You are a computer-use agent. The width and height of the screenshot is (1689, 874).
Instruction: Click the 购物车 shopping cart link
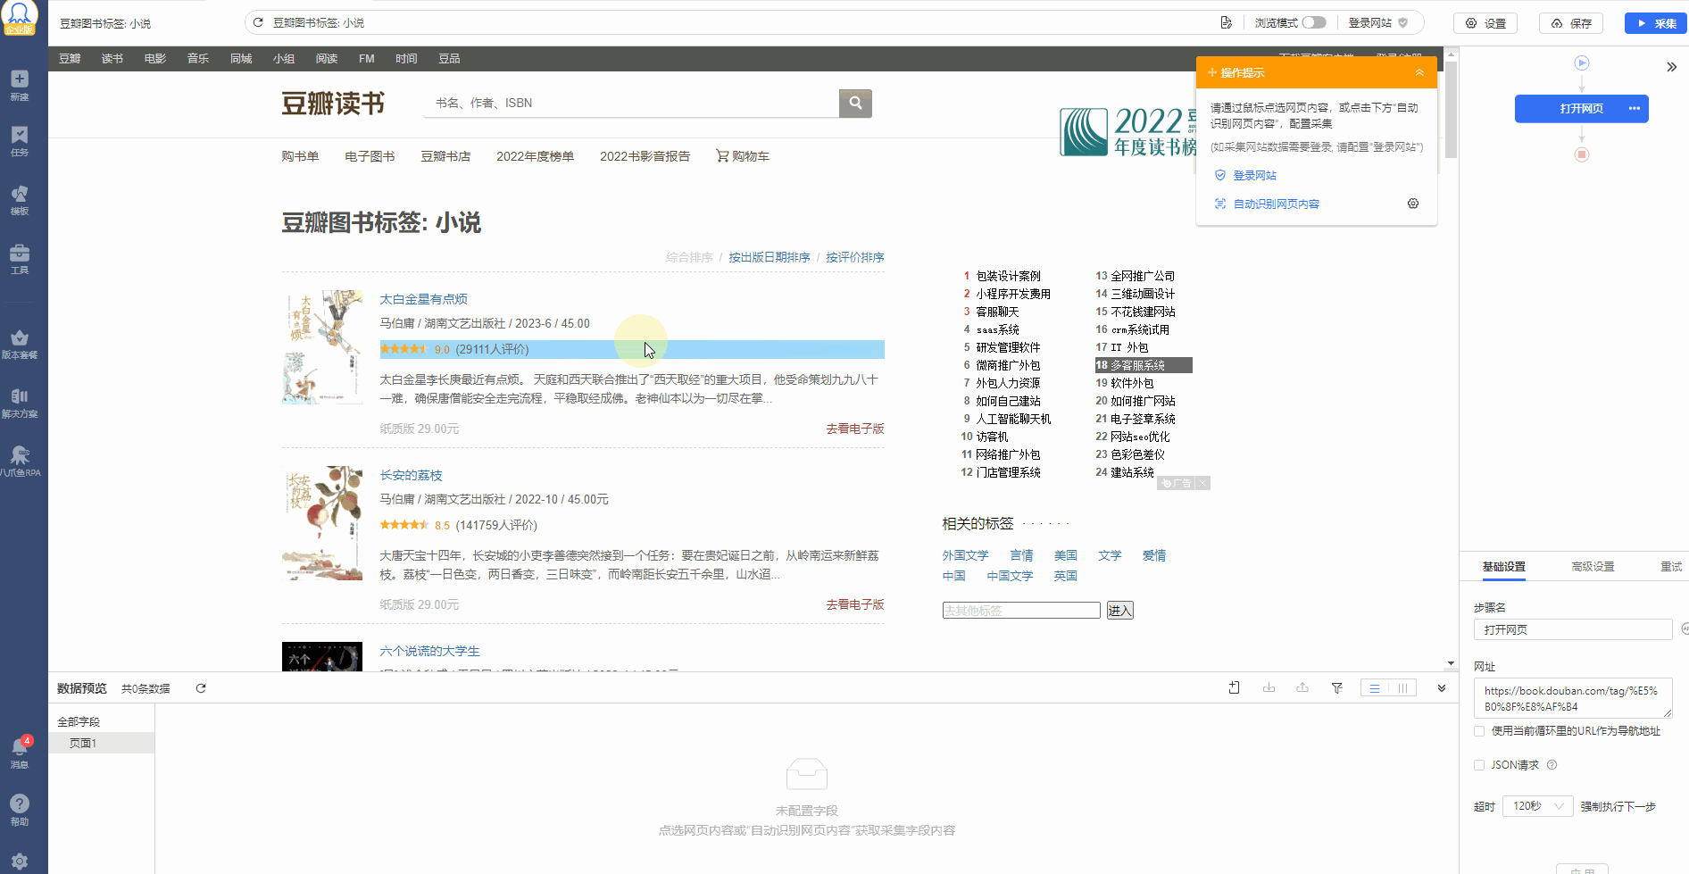(x=743, y=156)
